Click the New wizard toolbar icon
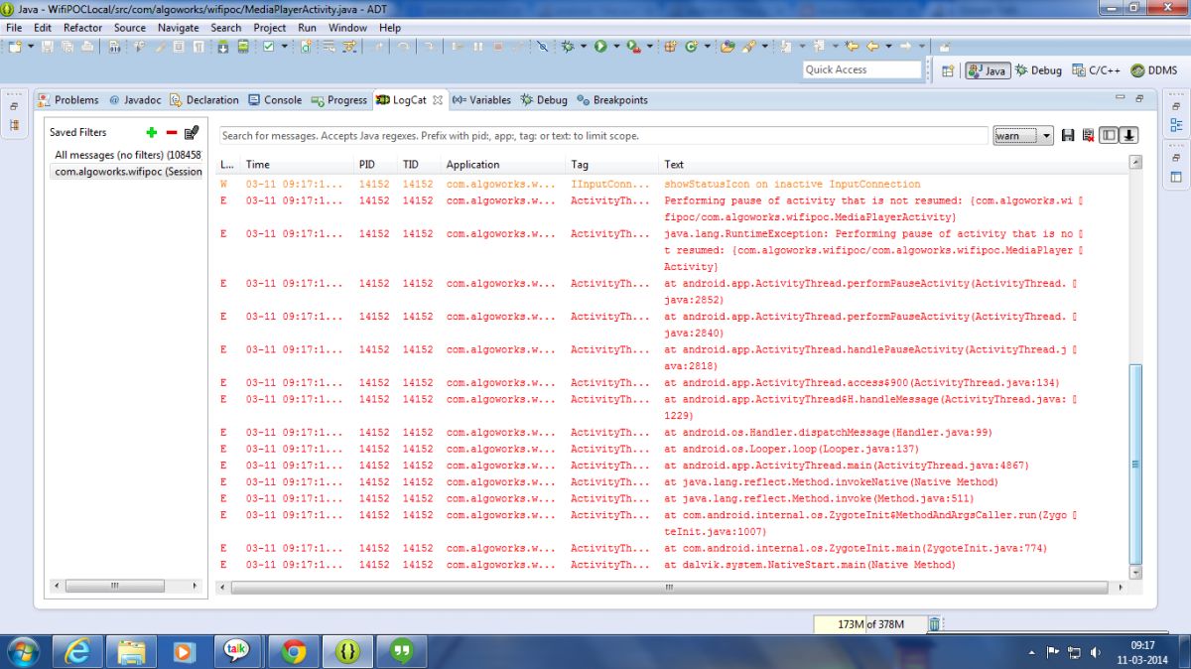 (x=14, y=46)
